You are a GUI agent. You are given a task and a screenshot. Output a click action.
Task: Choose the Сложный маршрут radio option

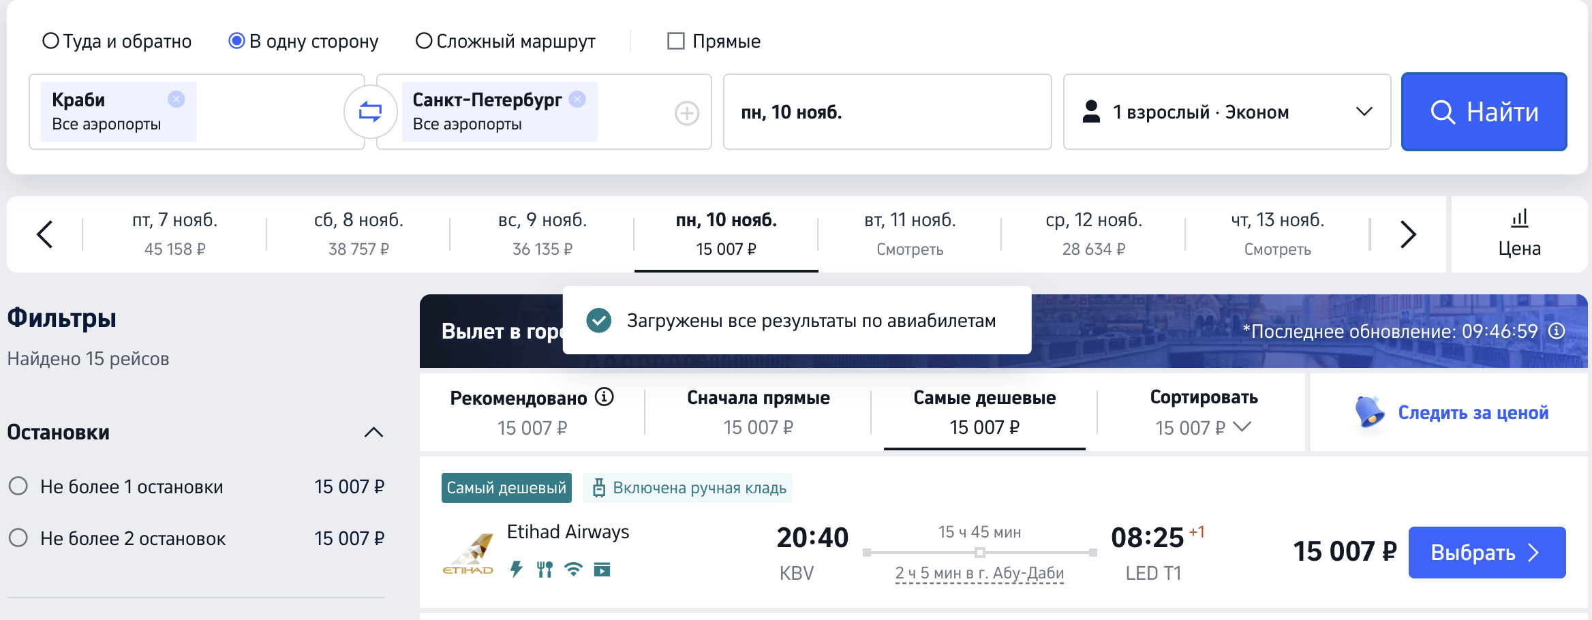pyautogui.click(x=424, y=41)
